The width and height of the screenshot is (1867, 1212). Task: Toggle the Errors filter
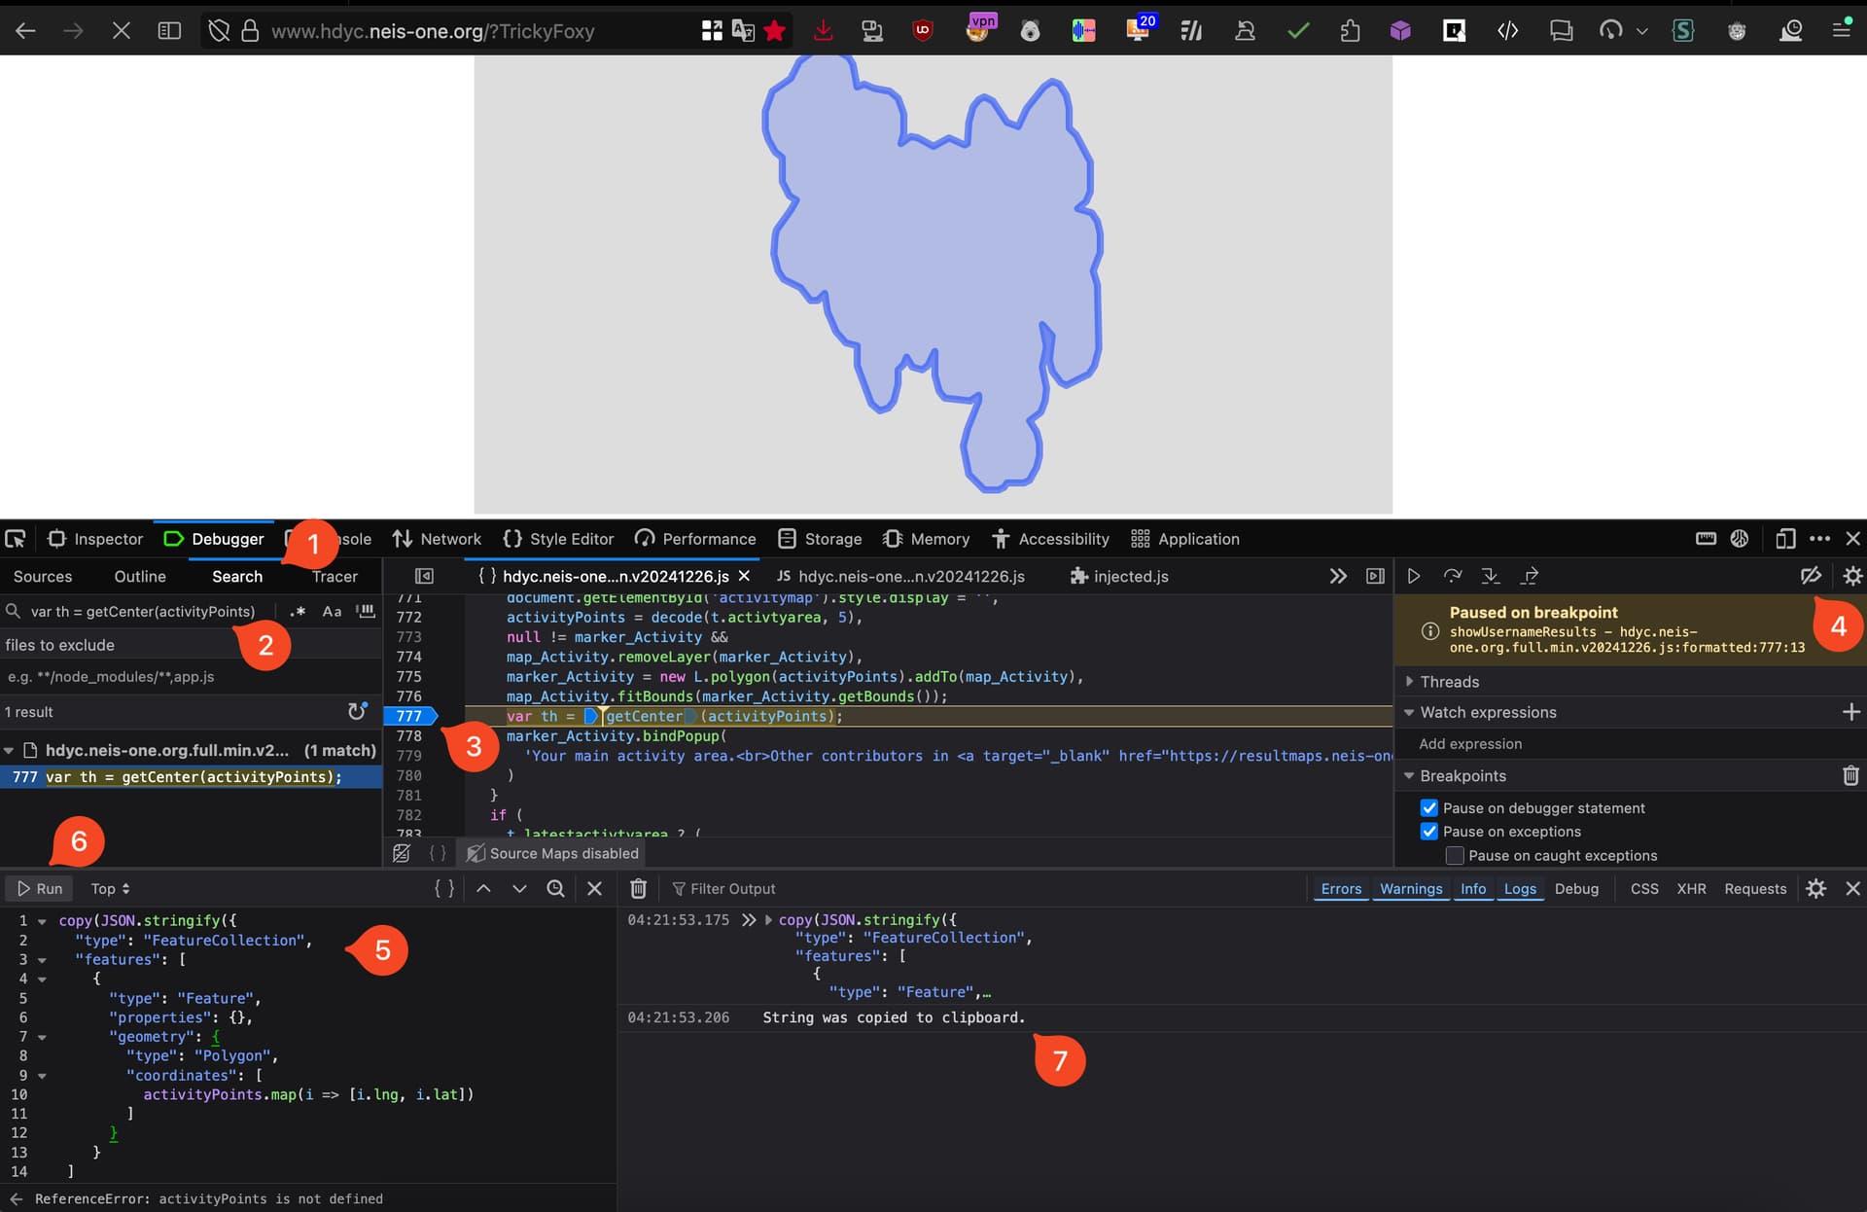[1341, 888]
